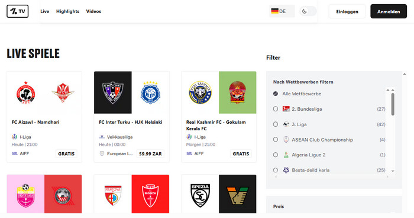This screenshot has height=218, width=414.
Task: Select 3. Liga radio filter
Action: [276, 124]
